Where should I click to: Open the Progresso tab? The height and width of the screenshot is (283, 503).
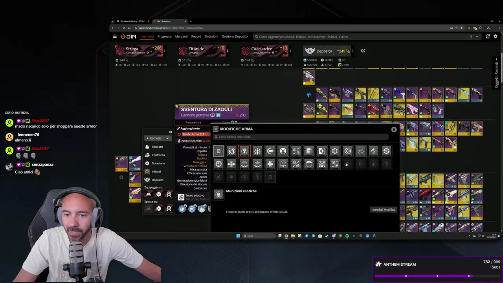click(x=164, y=37)
